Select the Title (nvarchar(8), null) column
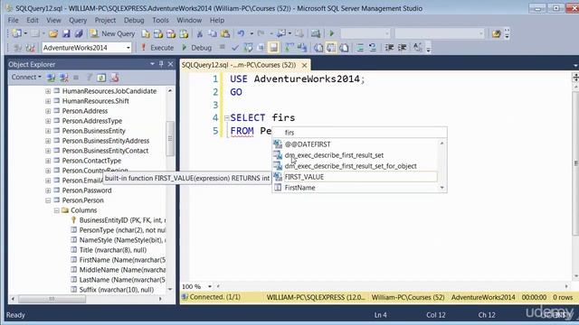Screen dimensions: 579x325 pos(112,250)
